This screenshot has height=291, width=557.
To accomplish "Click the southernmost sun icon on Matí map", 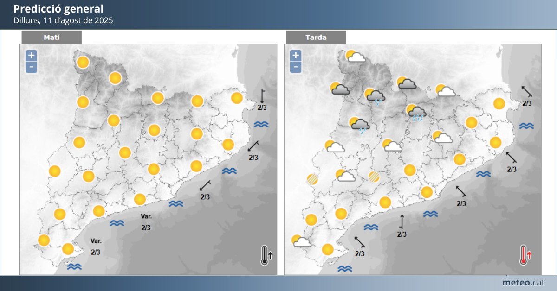I will (68, 249).
